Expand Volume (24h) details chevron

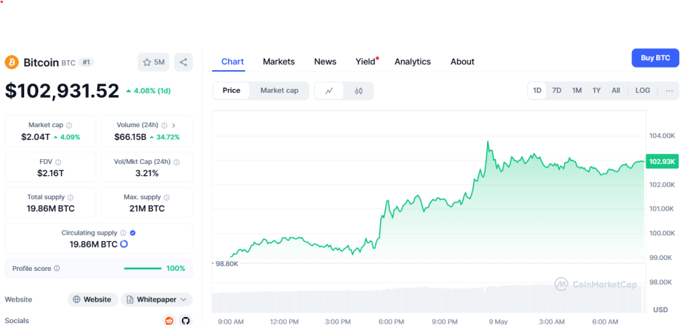pos(174,125)
